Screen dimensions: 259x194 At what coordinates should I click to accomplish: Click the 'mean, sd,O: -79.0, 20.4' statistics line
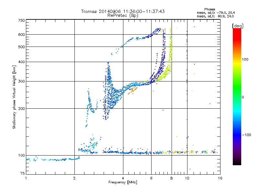click(216, 13)
